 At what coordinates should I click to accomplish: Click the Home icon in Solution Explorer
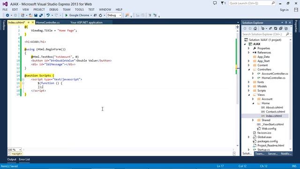pyautogui.click(x=255, y=29)
